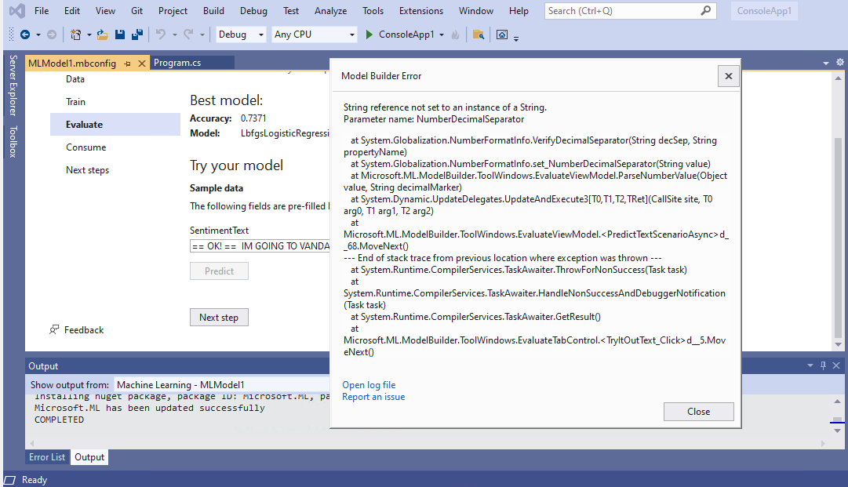The height and width of the screenshot is (487, 848).
Task: Open the Analyze menu
Action: click(330, 11)
